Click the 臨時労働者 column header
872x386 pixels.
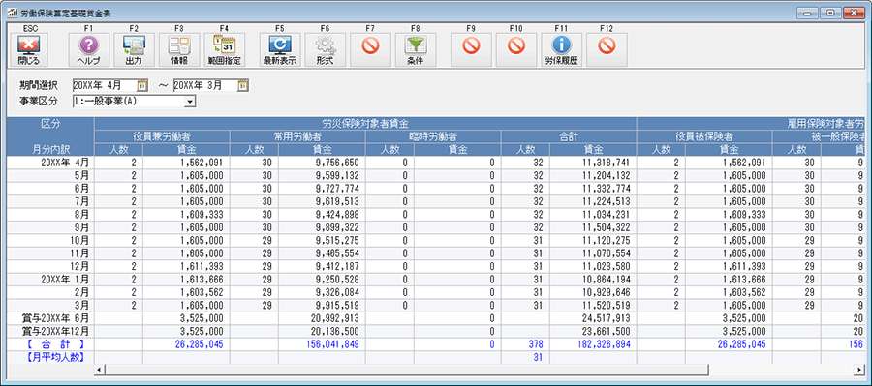coord(433,136)
